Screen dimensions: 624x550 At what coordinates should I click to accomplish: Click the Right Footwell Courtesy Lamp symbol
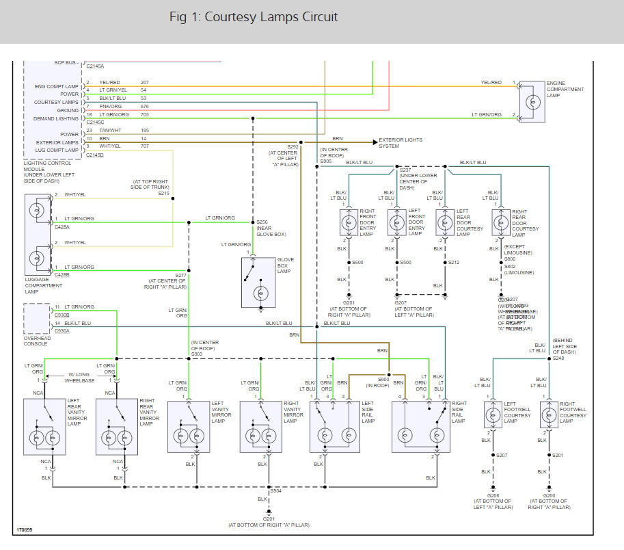(x=550, y=415)
